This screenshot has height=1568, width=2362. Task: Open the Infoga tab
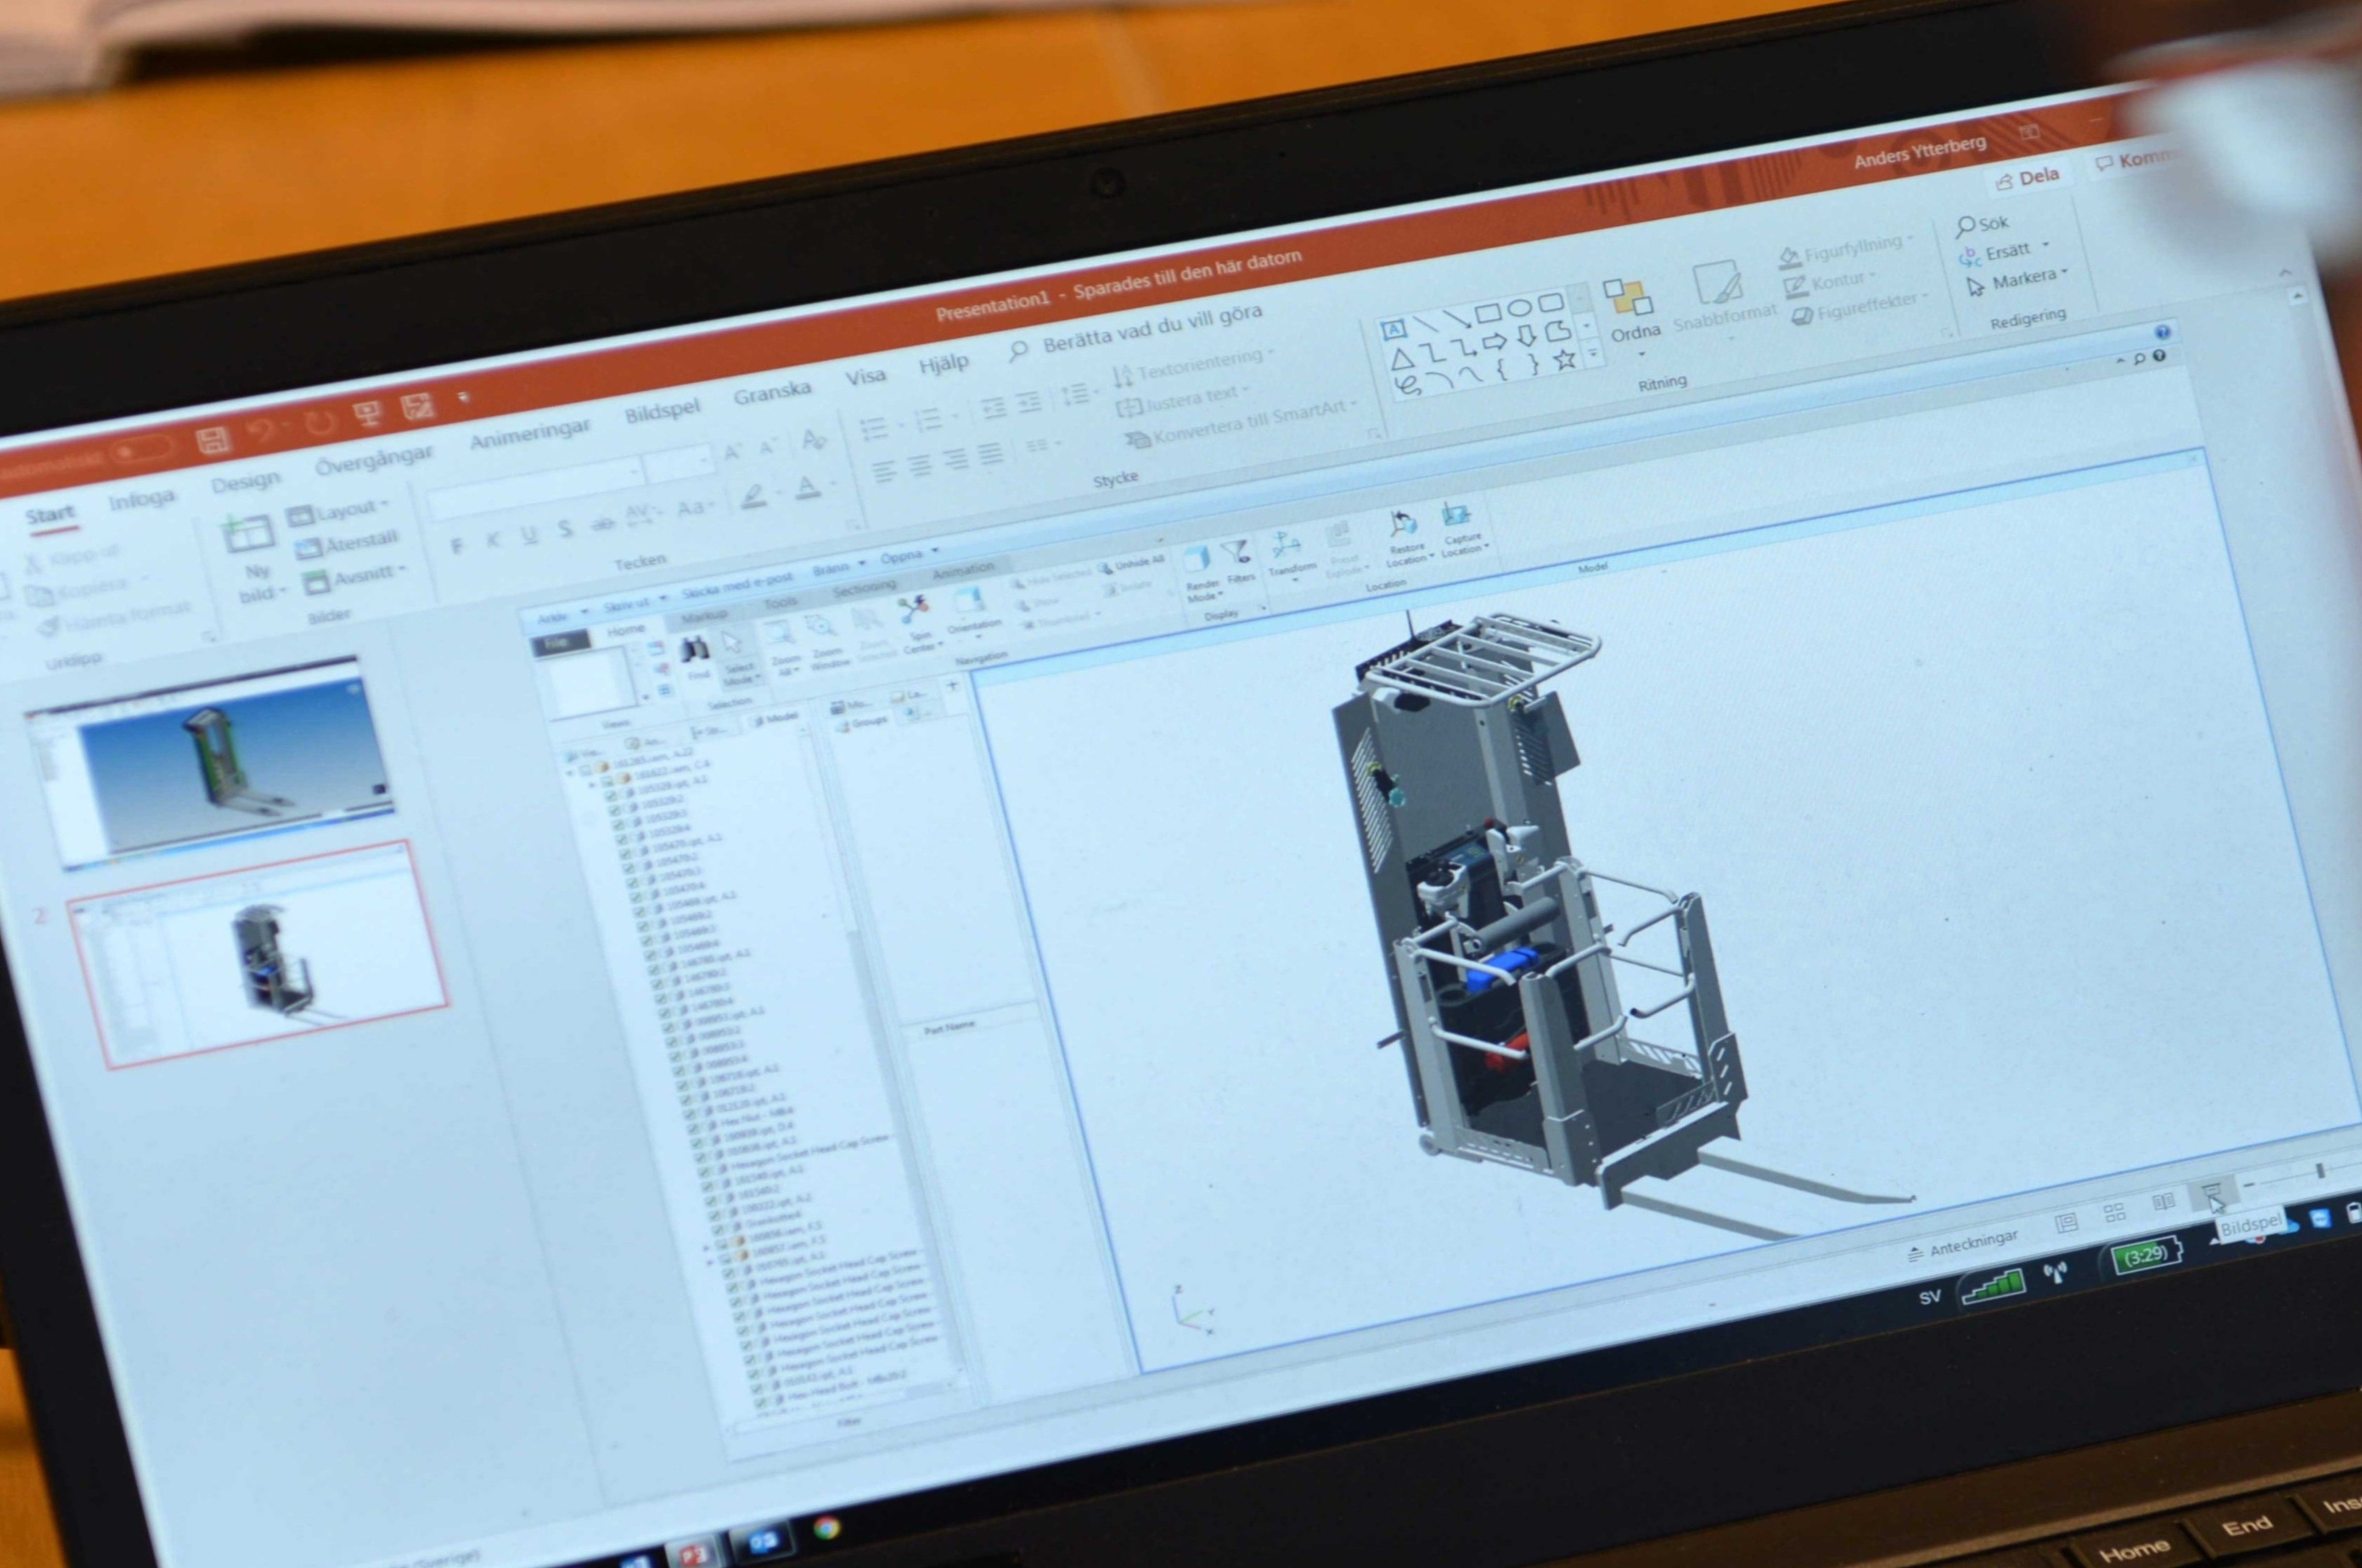pyautogui.click(x=141, y=500)
